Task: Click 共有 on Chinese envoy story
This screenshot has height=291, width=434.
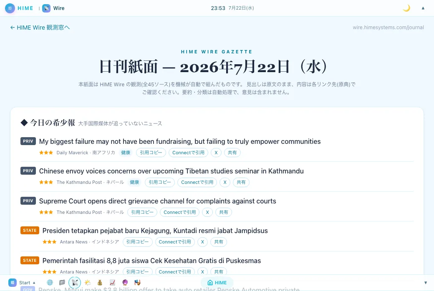Action: [x=241, y=182]
